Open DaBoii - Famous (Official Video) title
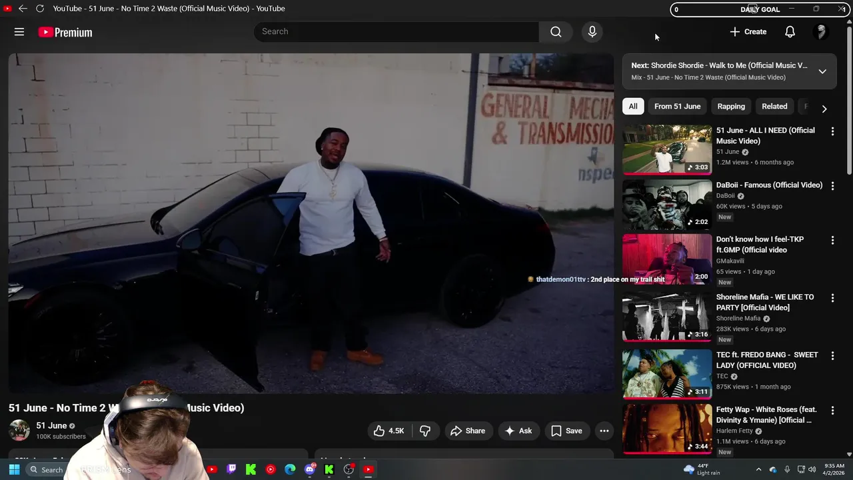 coord(769,185)
